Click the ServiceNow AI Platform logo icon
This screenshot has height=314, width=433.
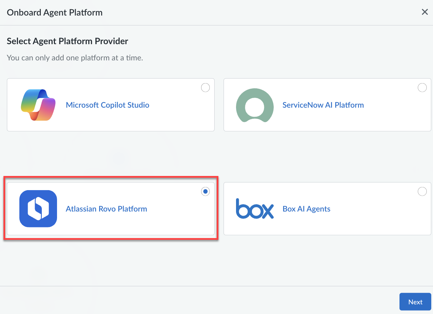pyautogui.click(x=254, y=105)
